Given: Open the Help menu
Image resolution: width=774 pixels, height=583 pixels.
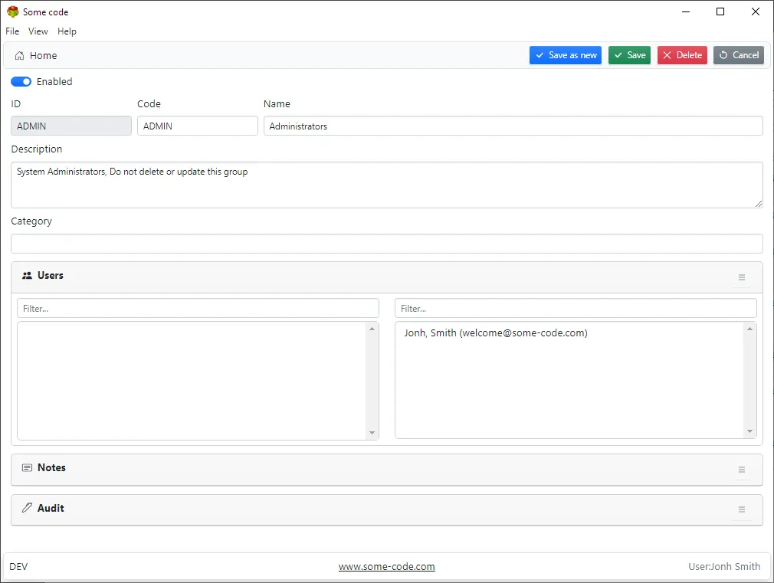Looking at the screenshot, I should pos(67,31).
